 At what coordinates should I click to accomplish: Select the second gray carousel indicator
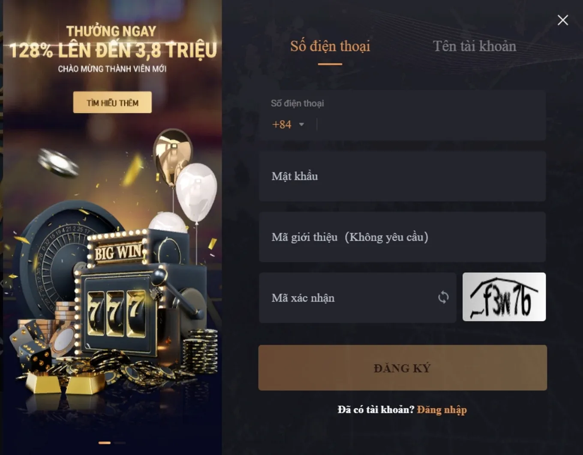tap(120, 443)
